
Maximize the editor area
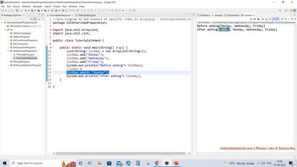coord(194,14)
